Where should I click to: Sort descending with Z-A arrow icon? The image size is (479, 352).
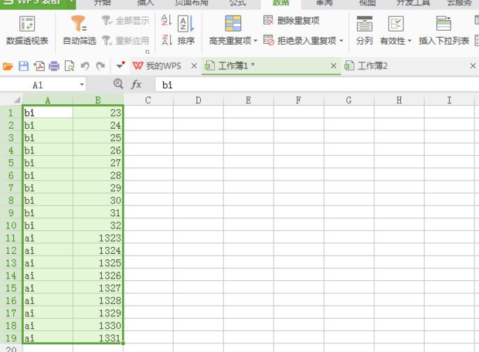click(x=166, y=40)
